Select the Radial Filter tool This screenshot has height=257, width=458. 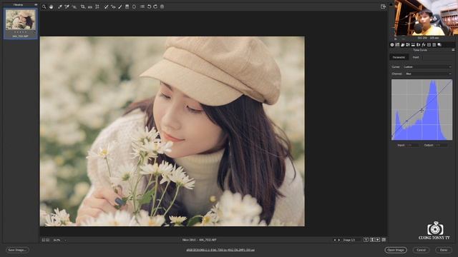click(134, 6)
